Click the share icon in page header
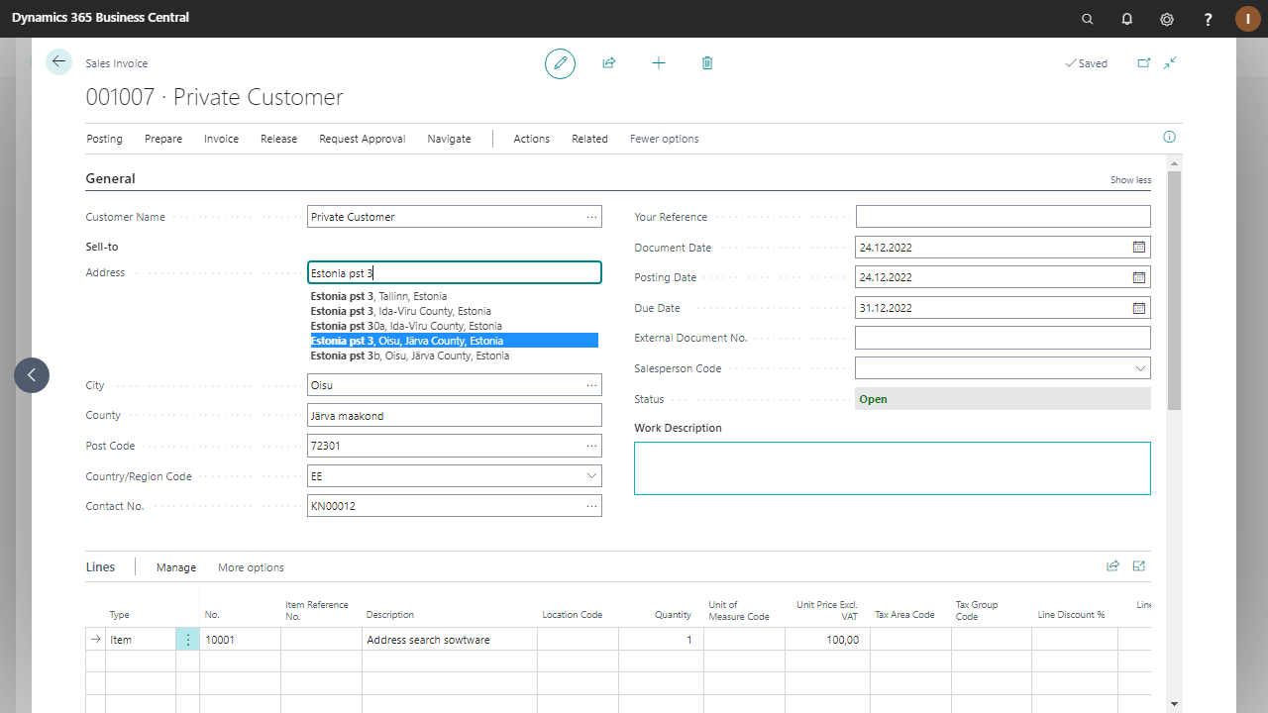1268x713 pixels. click(609, 63)
